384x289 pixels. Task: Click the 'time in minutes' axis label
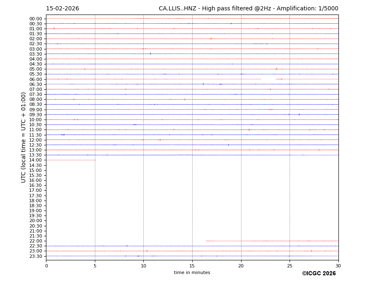[x=192, y=273]
